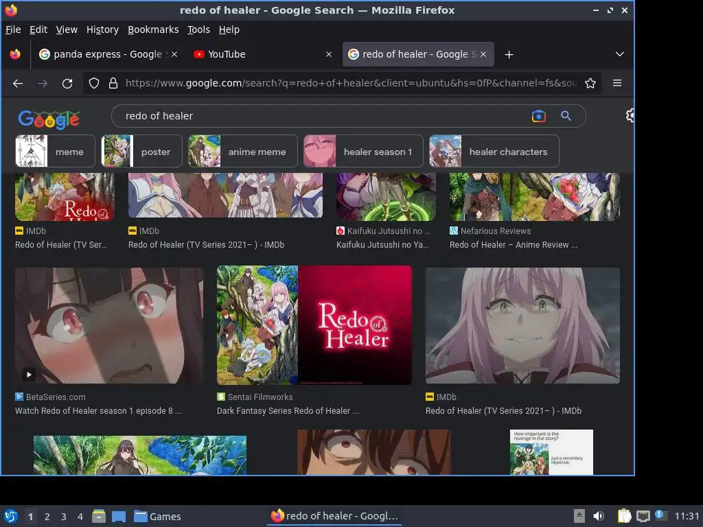The width and height of the screenshot is (703, 527).
Task: Switch to workspace 2
Action: click(47, 517)
